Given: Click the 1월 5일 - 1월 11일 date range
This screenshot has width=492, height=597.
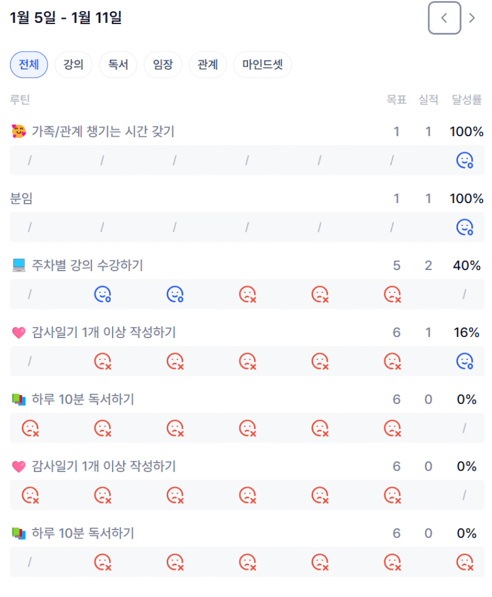Looking at the screenshot, I should [66, 18].
